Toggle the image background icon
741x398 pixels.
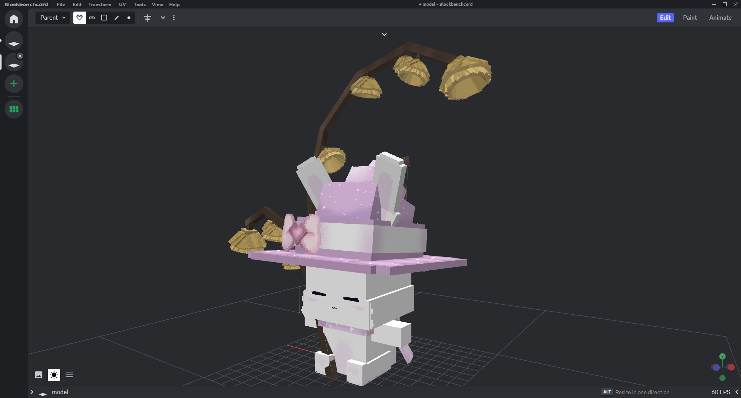[39, 375]
